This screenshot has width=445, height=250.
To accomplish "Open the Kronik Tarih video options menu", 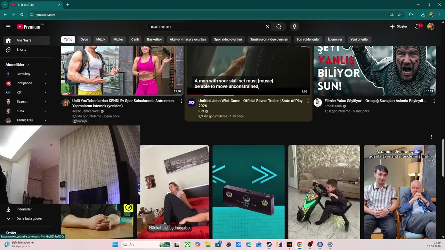I will point(434,101).
